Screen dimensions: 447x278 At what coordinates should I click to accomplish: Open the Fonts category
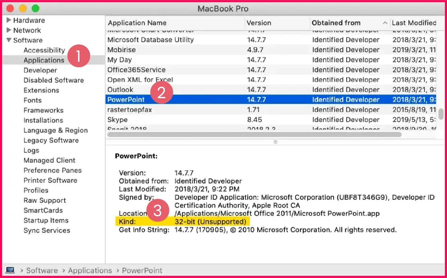(x=32, y=100)
